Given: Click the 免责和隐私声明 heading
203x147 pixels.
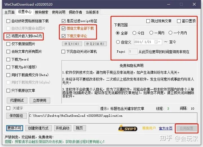Looking at the screenshot, I should pyautogui.click(x=131, y=66).
